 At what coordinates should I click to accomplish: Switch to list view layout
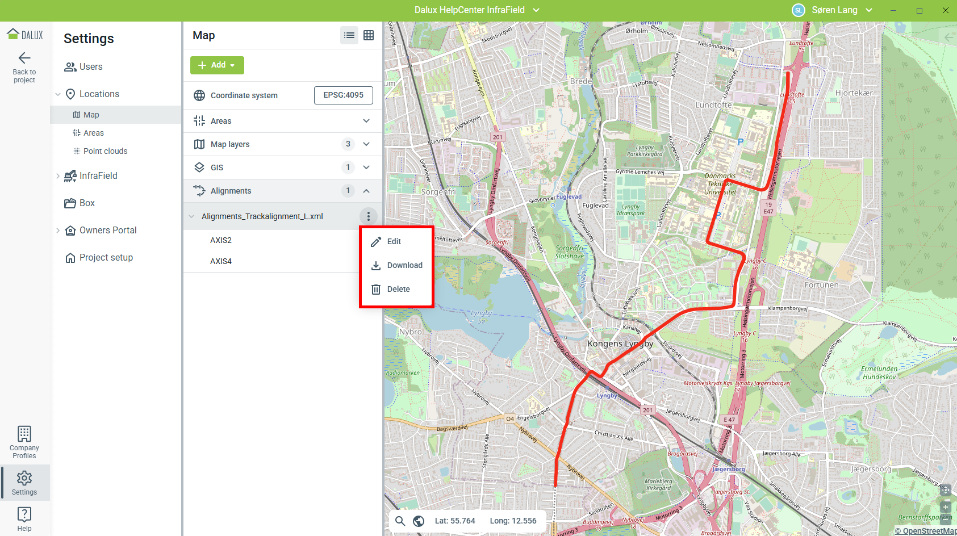pyautogui.click(x=349, y=35)
